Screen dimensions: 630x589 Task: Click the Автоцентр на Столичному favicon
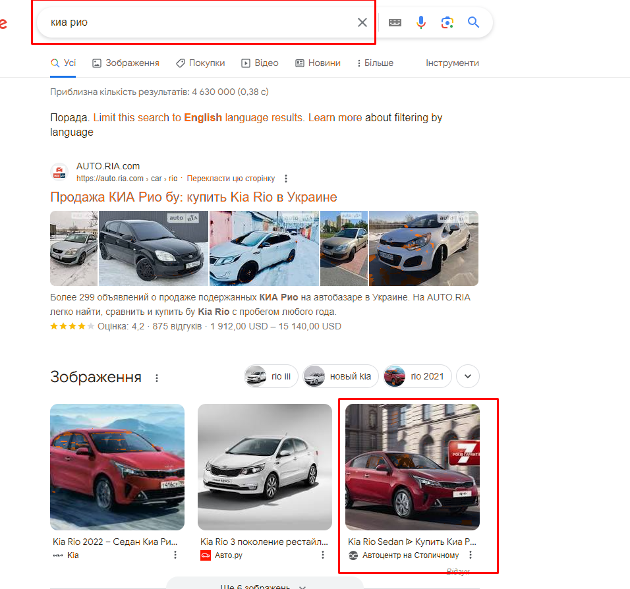coord(353,555)
